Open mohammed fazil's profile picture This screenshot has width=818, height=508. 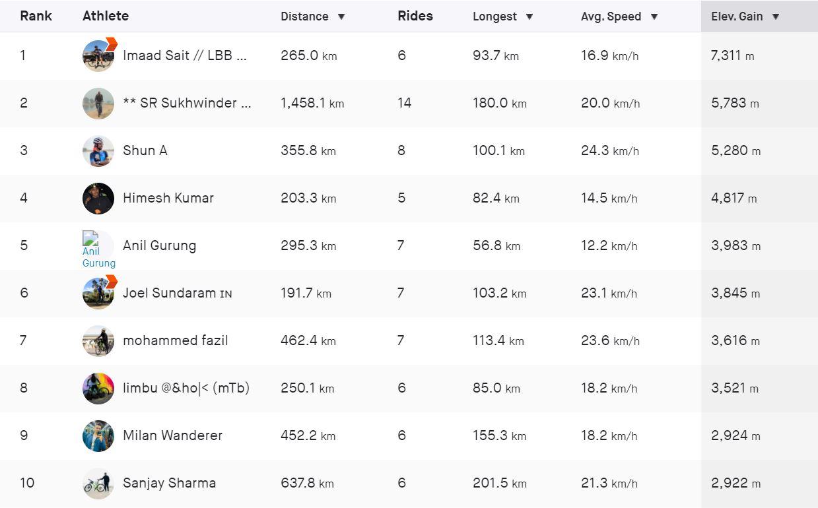click(98, 341)
